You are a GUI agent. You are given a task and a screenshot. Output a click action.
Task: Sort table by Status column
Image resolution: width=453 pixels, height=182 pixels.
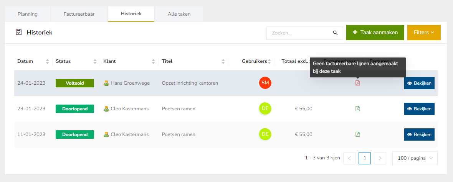point(95,61)
